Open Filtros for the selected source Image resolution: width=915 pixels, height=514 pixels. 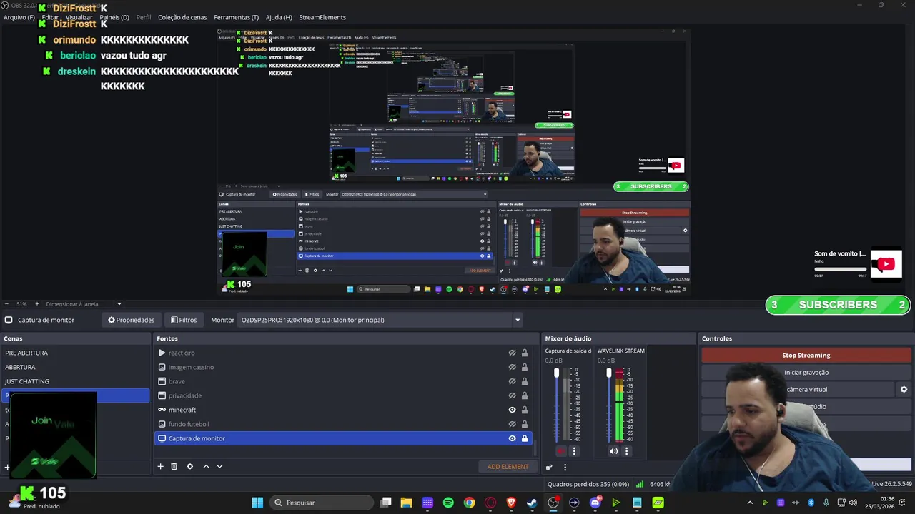click(184, 320)
